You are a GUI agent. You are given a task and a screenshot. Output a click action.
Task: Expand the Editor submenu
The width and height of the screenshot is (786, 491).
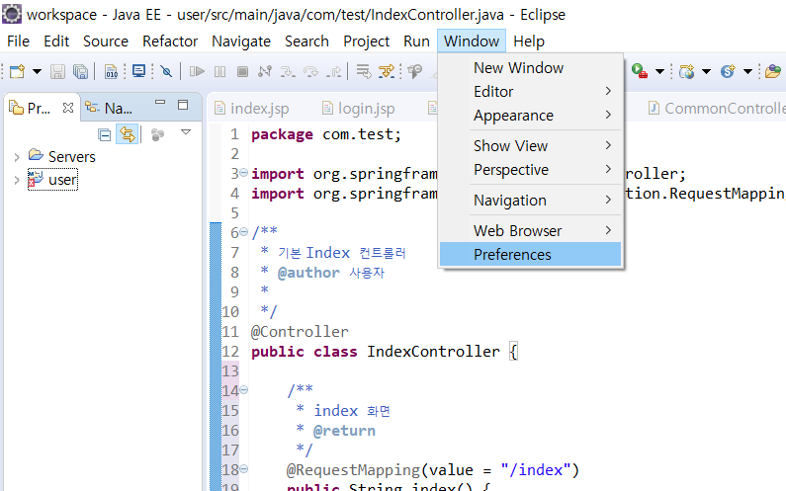(530, 92)
